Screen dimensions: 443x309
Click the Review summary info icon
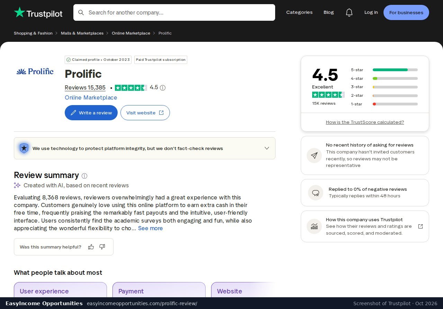[x=84, y=176]
